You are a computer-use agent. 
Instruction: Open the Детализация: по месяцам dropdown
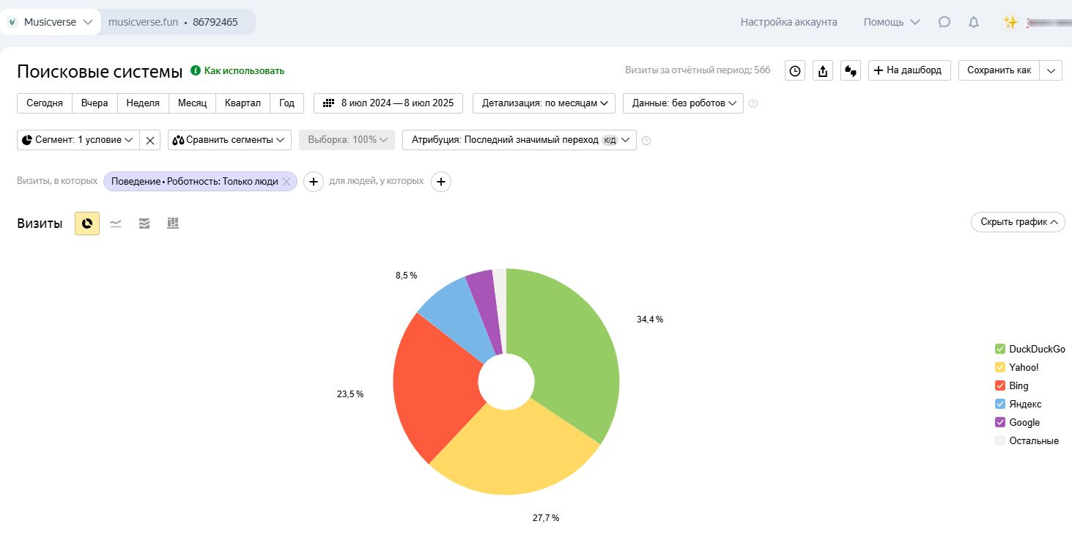click(x=544, y=103)
